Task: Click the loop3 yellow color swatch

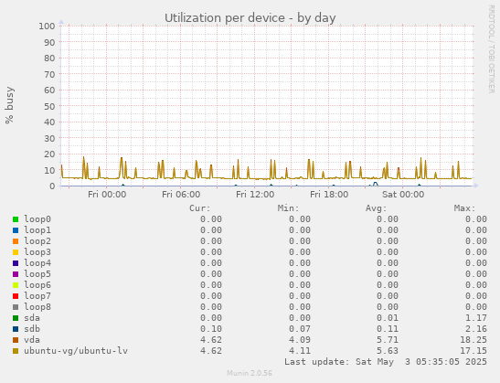Action: coord(16,252)
